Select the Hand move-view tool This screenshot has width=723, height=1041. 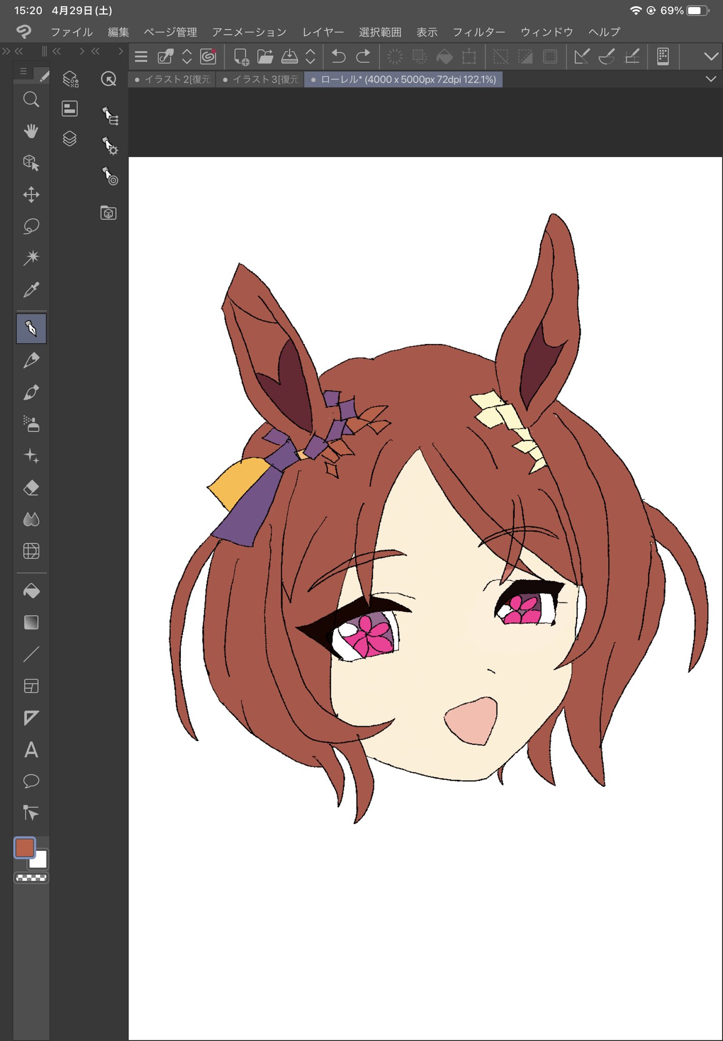[31, 131]
